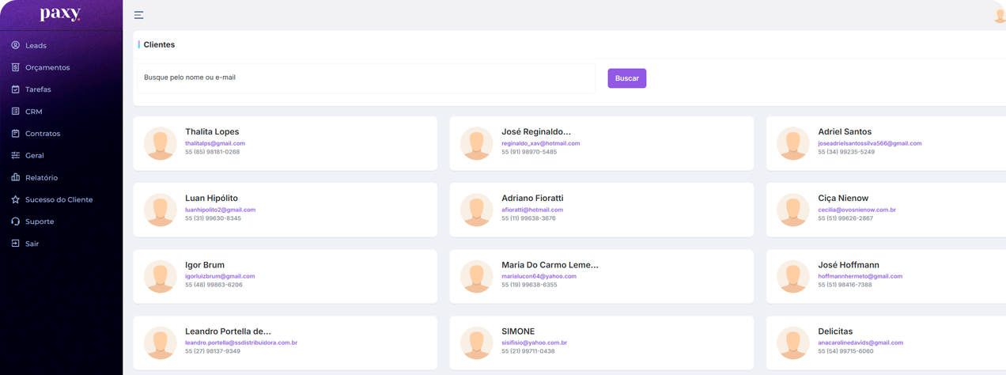This screenshot has width=1006, height=375.
Task: Collapse the sidebar with hamburger menu icon
Action: [x=138, y=15]
